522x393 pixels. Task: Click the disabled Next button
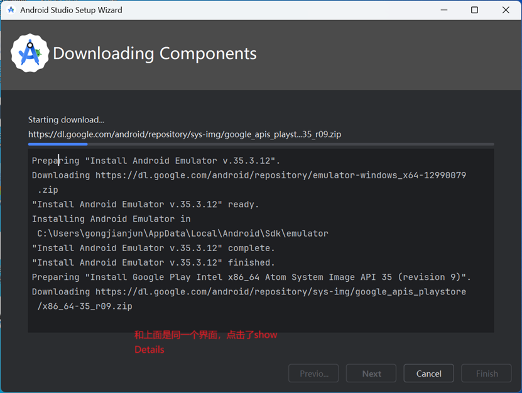[371, 374]
